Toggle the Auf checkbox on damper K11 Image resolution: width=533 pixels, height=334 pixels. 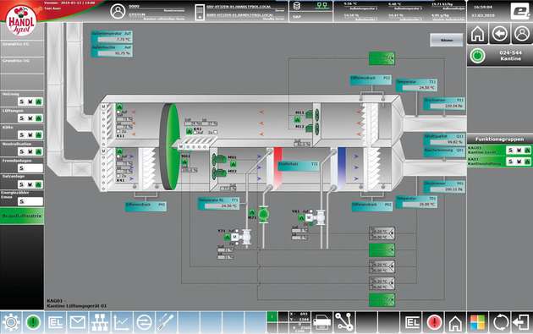click(x=118, y=112)
